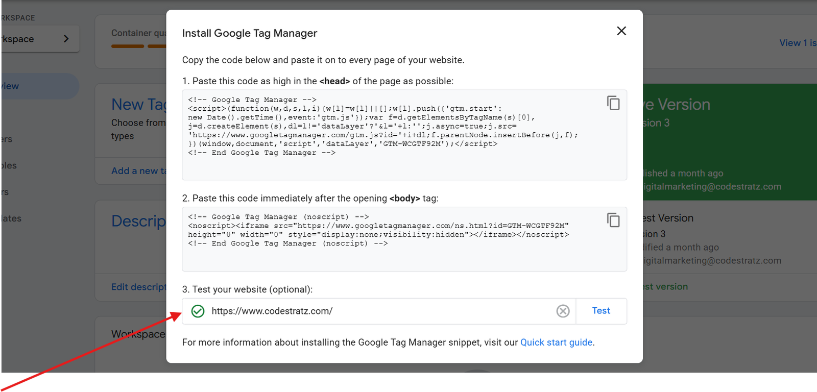The image size is (817, 392).
Task: Click the 'Container quality' label in the background
Action: pyautogui.click(x=139, y=33)
